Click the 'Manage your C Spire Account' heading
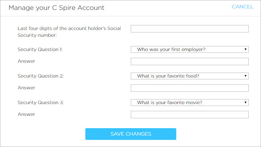The image size is (261, 147). tap(56, 8)
